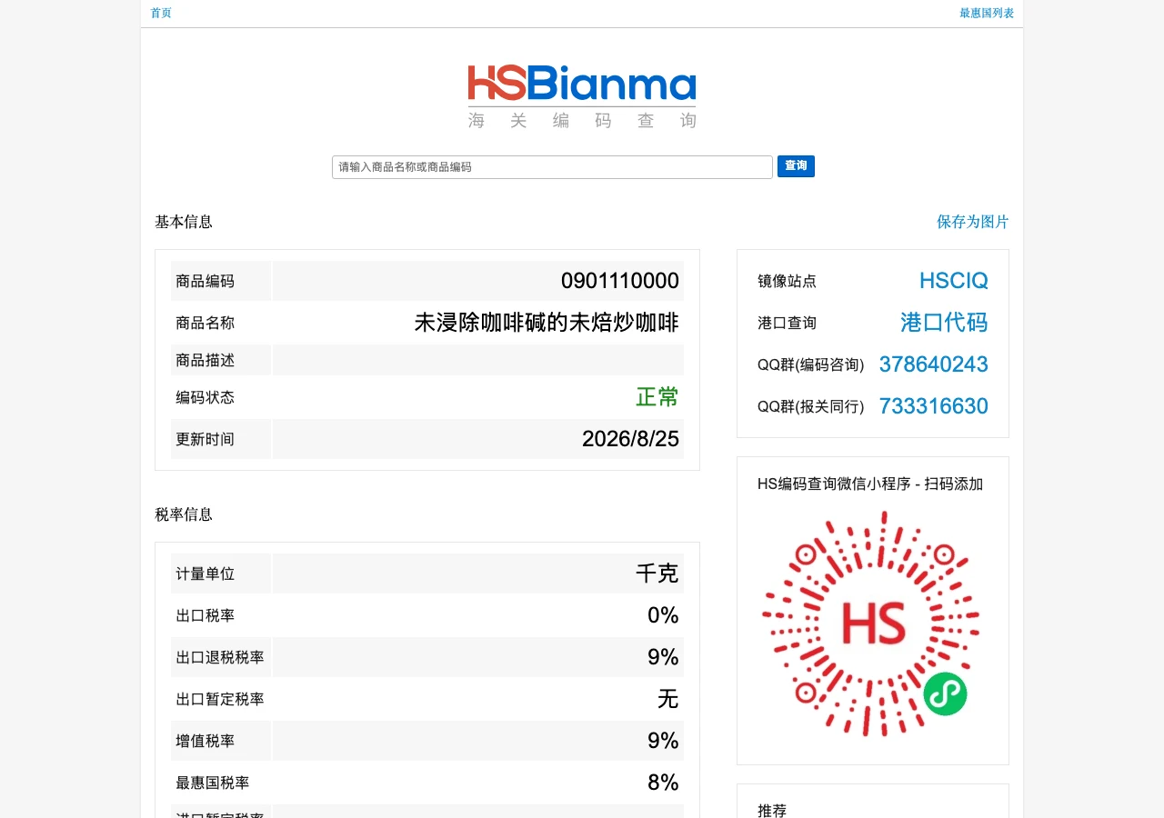Click the 税率信息 section heading
1164x818 pixels.
[x=184, y=514]
